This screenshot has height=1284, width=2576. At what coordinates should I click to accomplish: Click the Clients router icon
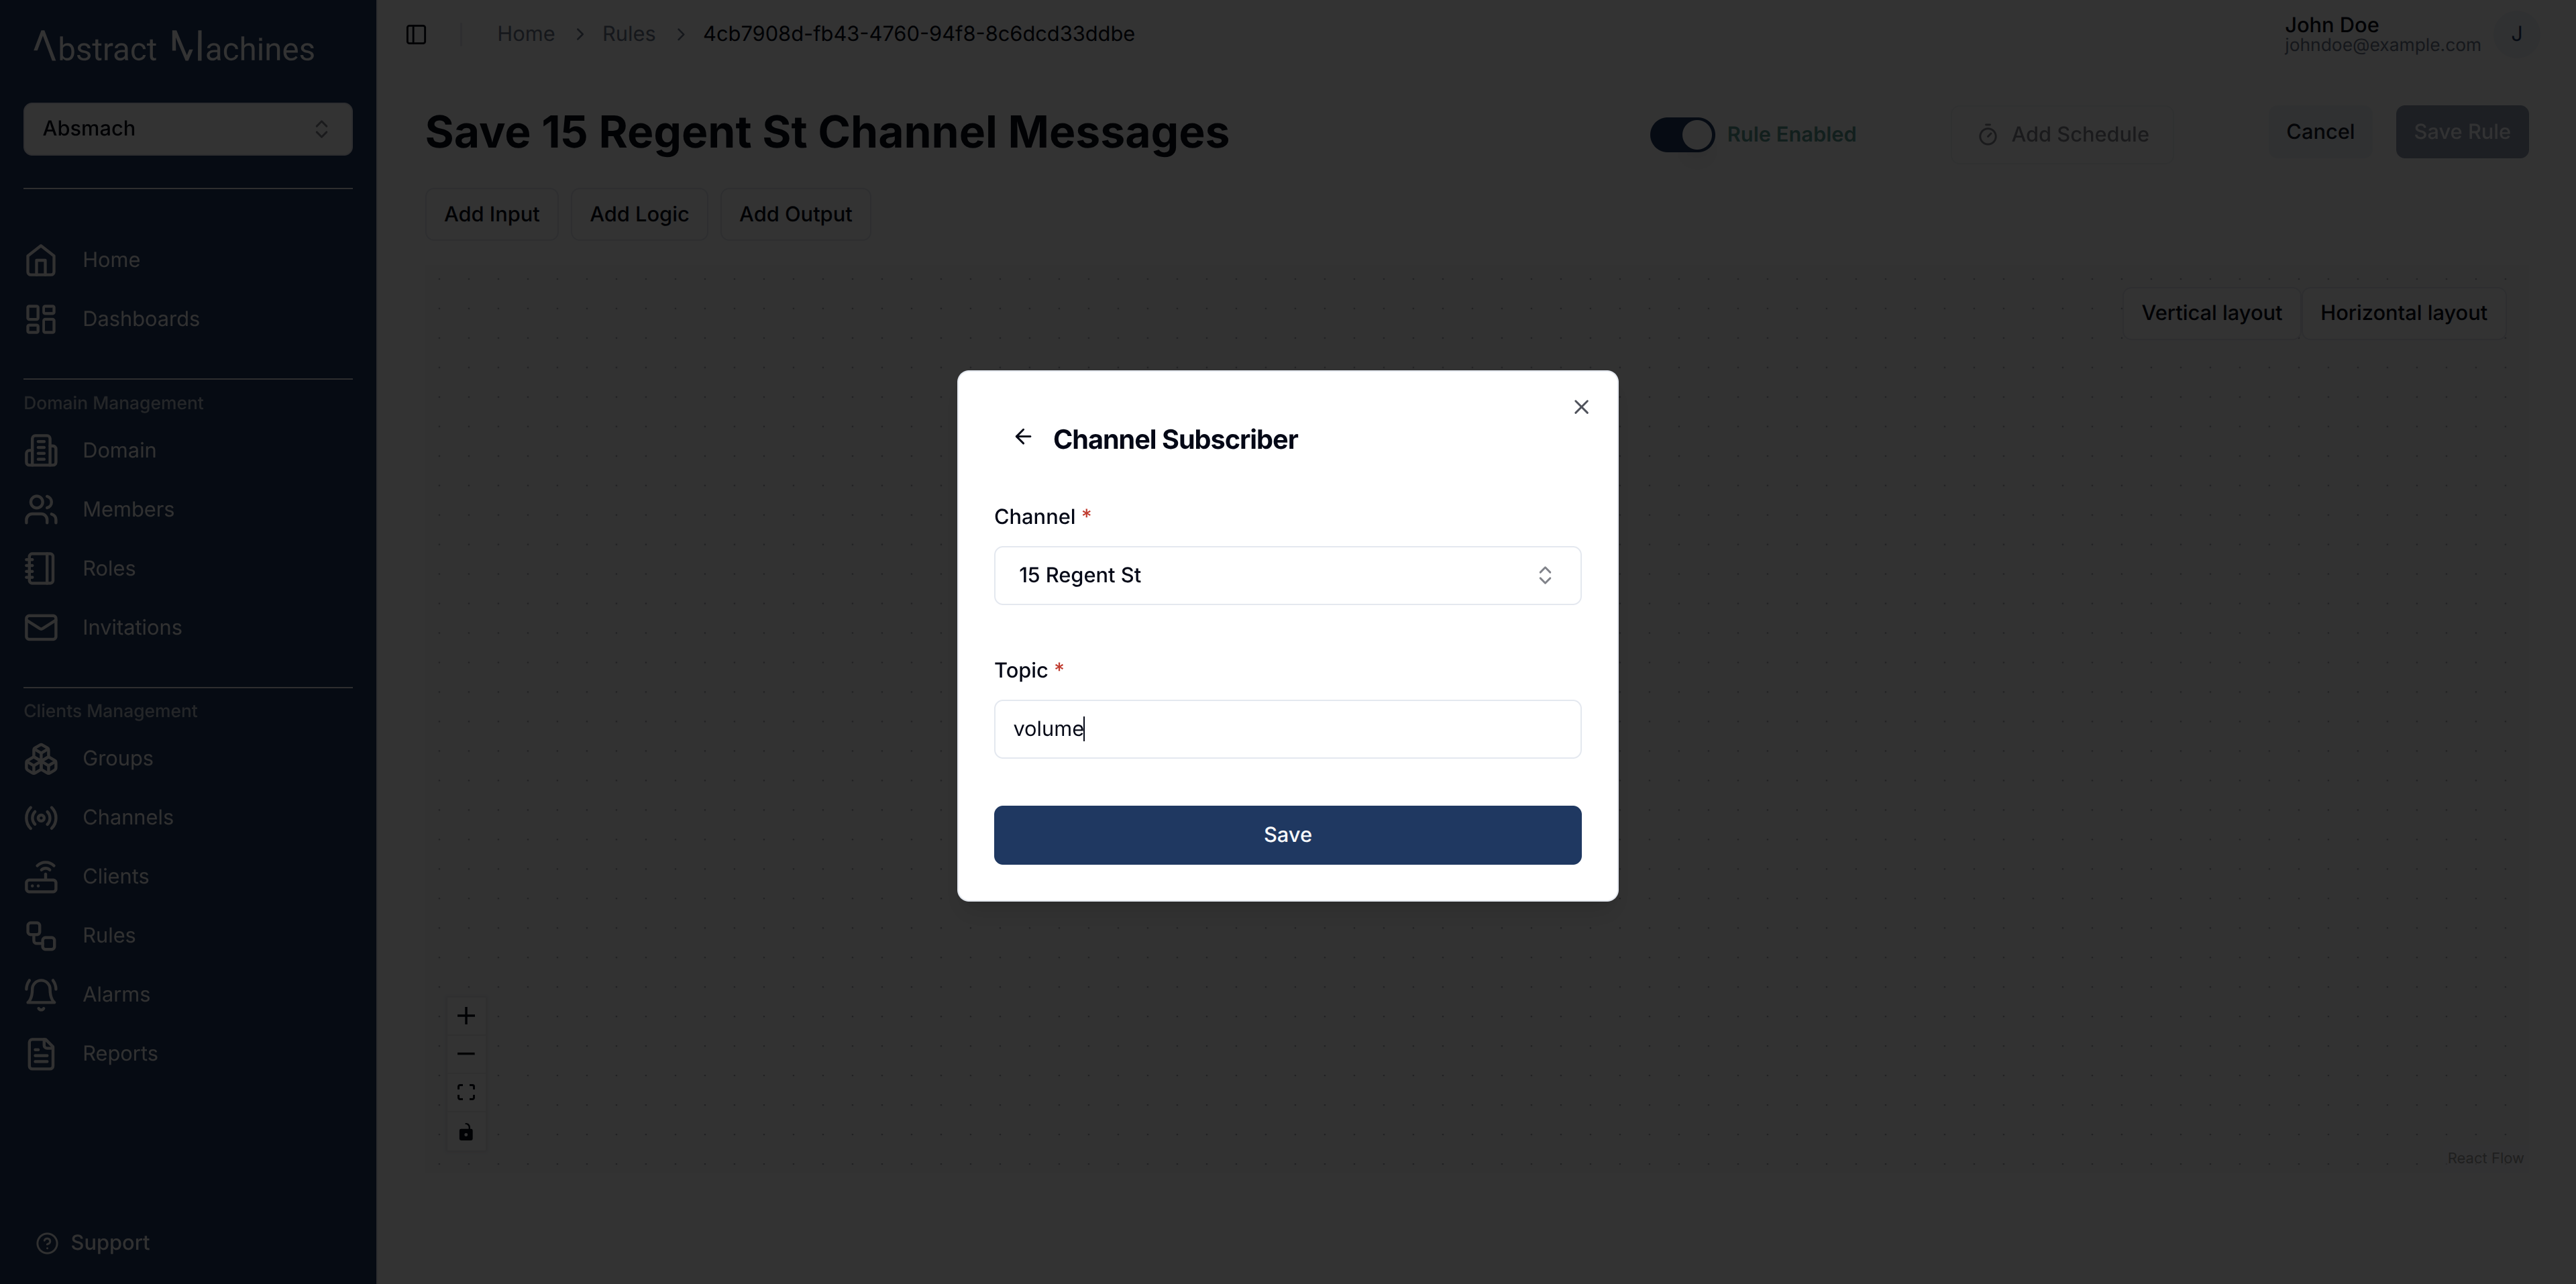tap(41, 877)
